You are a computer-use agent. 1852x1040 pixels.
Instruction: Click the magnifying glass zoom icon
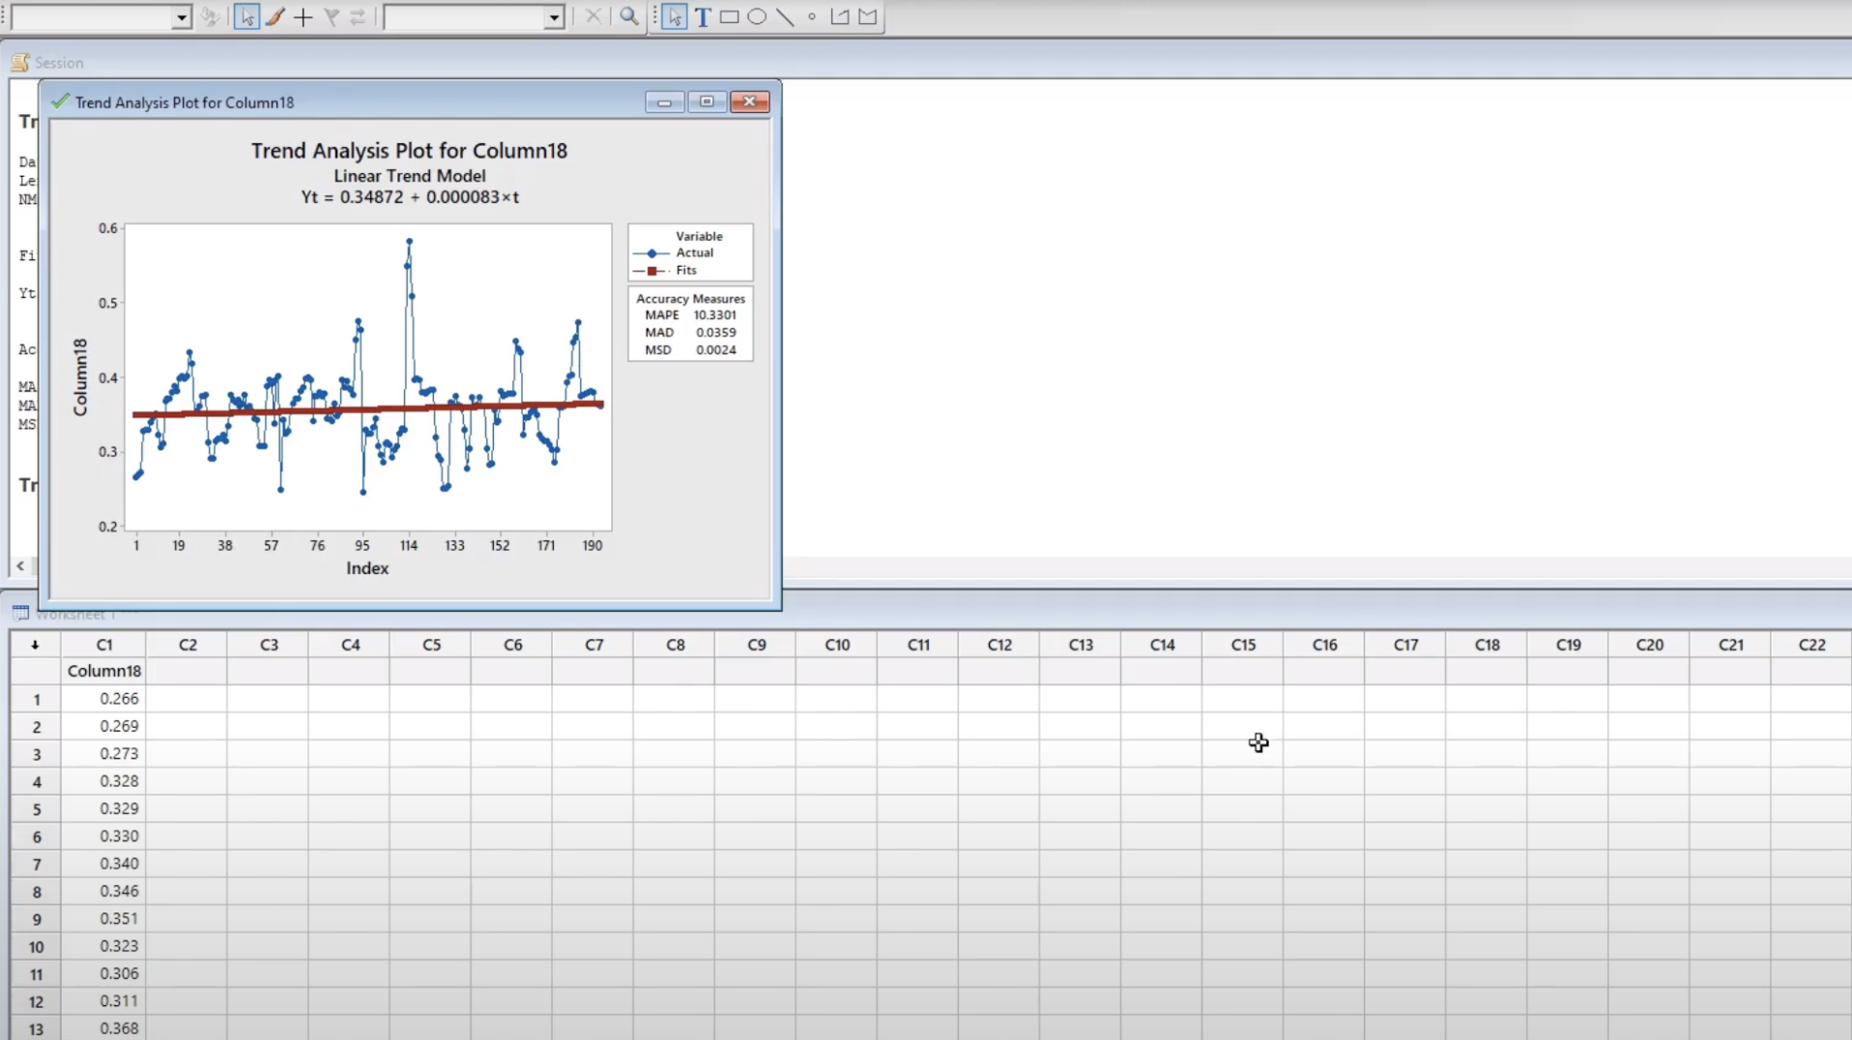629,17
